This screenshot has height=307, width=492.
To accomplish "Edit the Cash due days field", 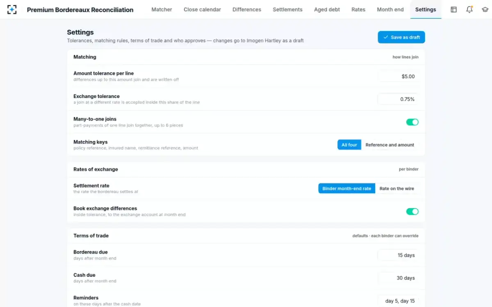I will (x=398, y=278).
